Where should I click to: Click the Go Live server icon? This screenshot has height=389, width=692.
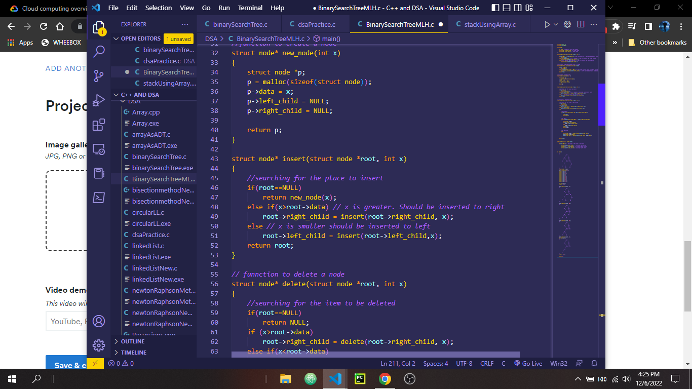tap(528, 363)
